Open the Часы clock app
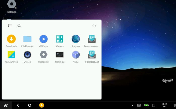176x109 pixels. (x=76, y=54)
